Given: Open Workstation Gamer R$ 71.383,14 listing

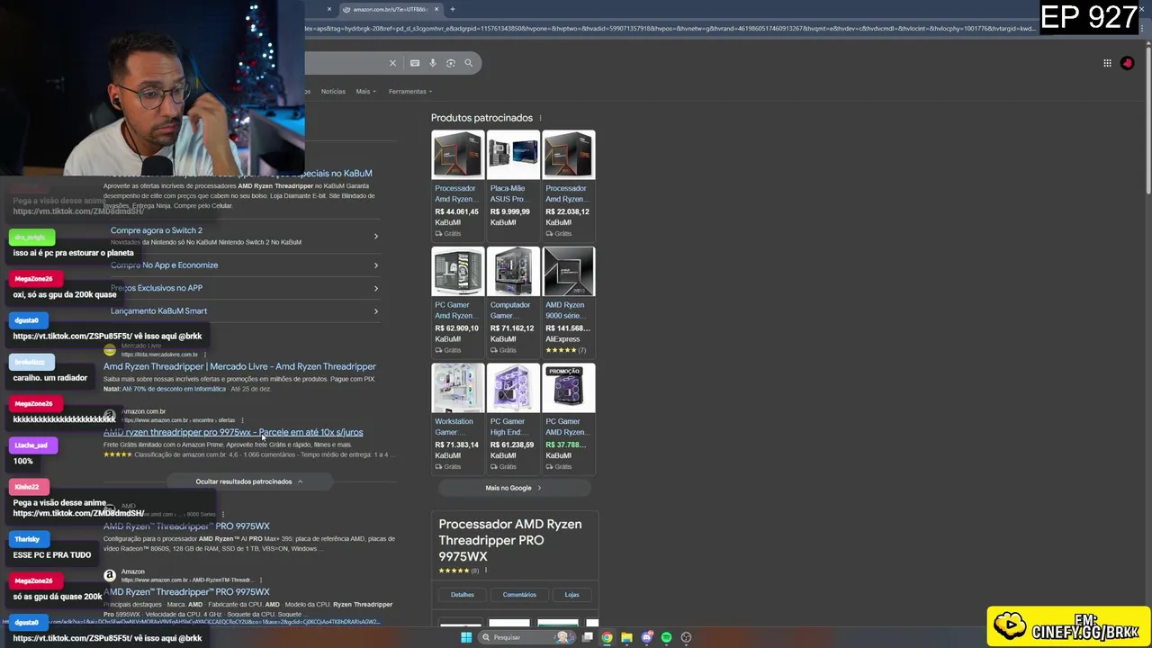Looking at the screenshot, I should click(x=457, y=418).
